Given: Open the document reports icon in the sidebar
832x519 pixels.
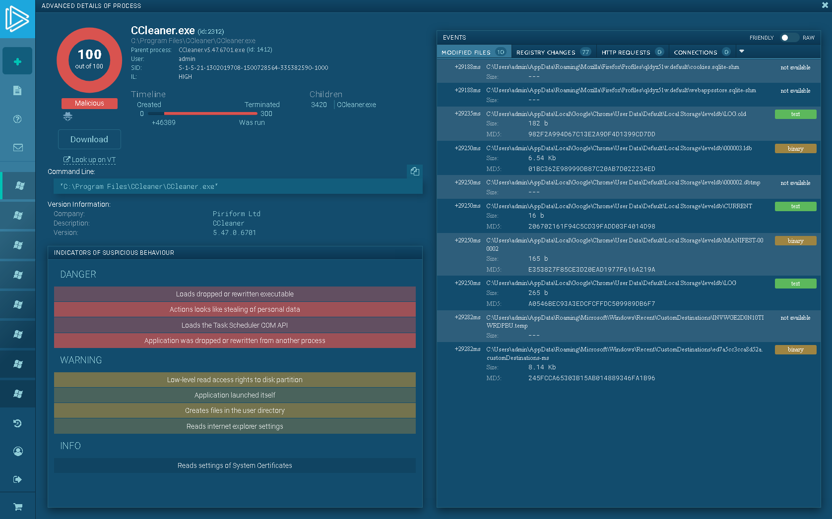Looking at the screenshot, I should pyautogui.click(x=17, y=90).
